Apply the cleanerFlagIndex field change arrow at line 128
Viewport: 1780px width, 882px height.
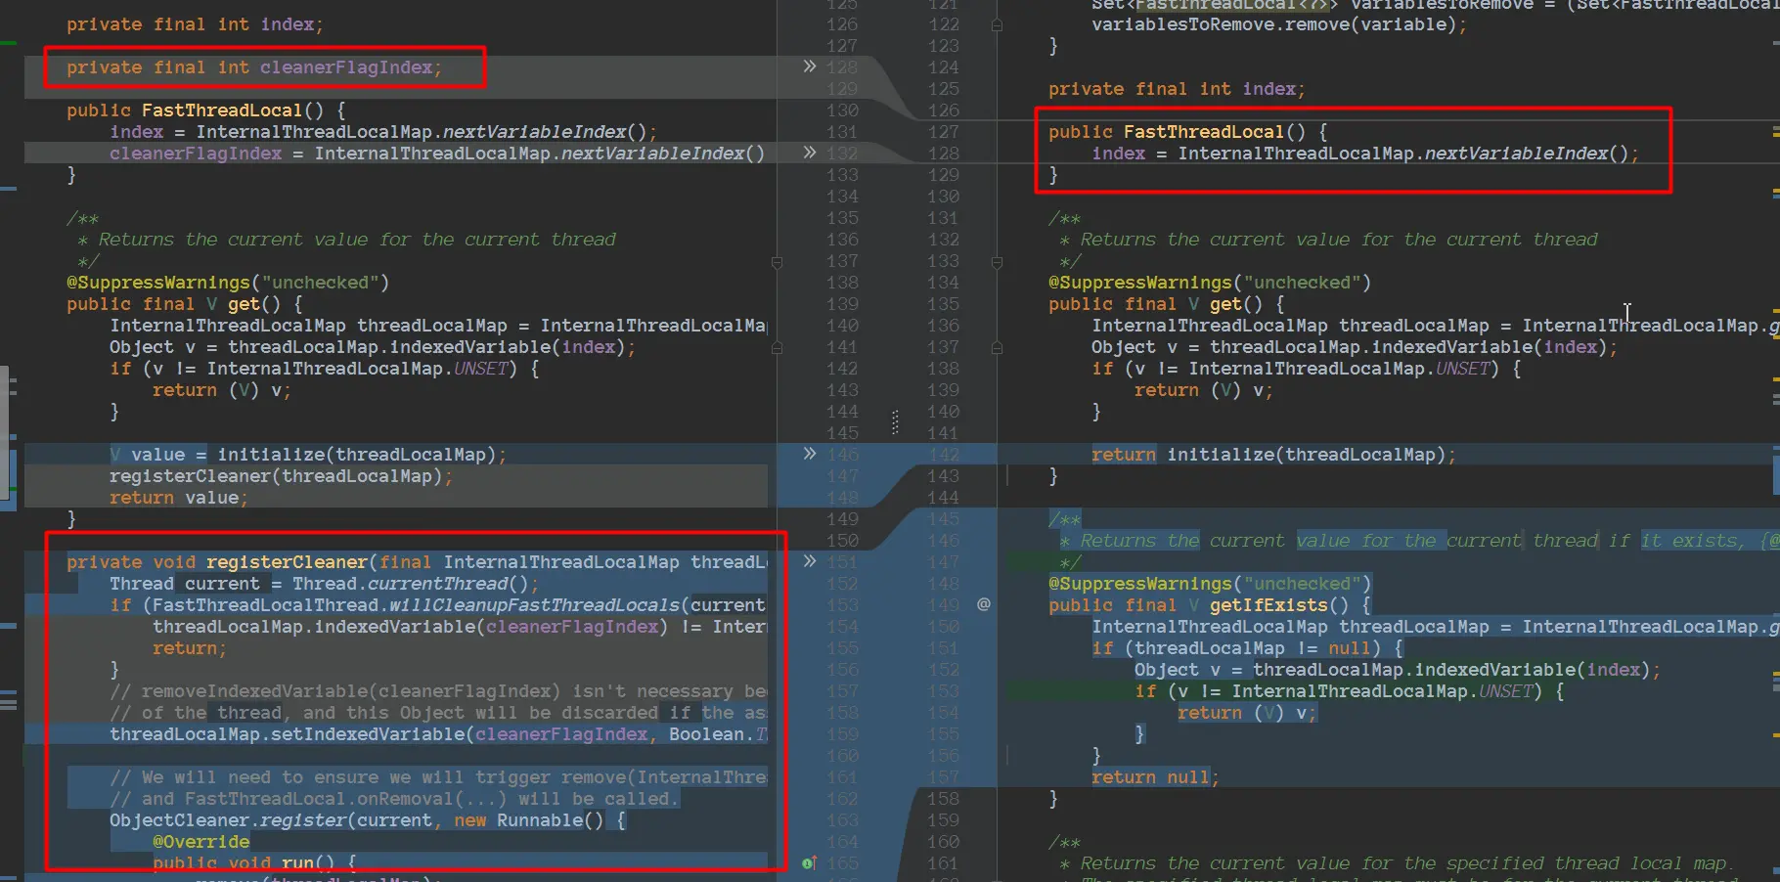[x=809, y=66]
